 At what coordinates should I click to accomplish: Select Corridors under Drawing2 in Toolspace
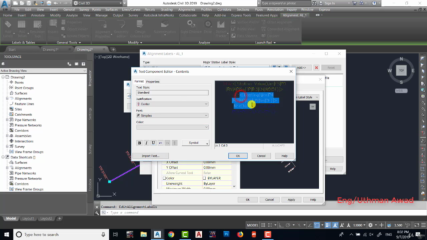(x=21, y=131)
